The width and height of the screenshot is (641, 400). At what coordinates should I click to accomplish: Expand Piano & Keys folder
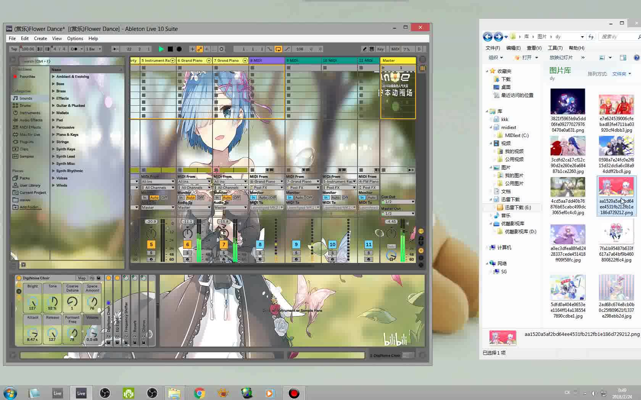[x=53, y=134]
